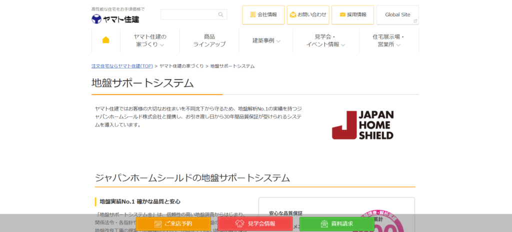This screenshot has width=512, height=232.
Task: Click ご来店予約 orange button
Action: (173, 224)
